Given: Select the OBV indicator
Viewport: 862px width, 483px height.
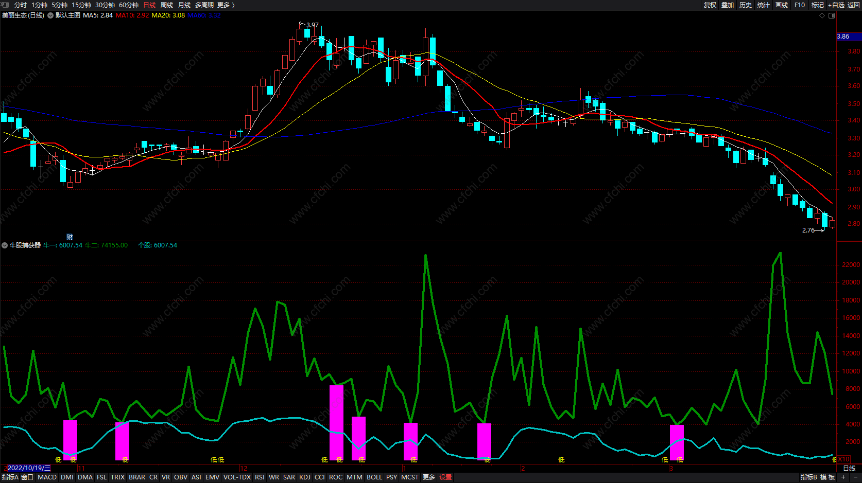Looking at the screenshot, I should [x=181, y=477].
